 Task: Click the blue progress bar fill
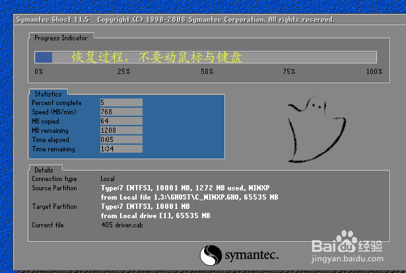coord(44,58)
